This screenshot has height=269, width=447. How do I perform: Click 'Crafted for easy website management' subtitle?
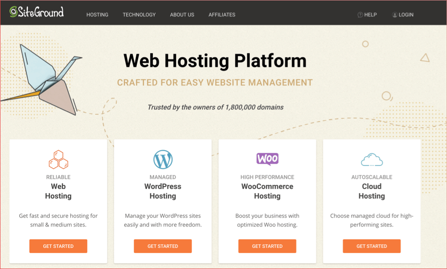215,83
